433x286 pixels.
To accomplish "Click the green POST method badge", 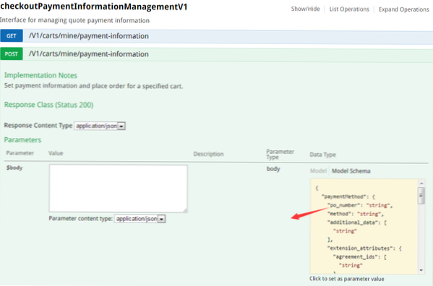I will (12, 54).
